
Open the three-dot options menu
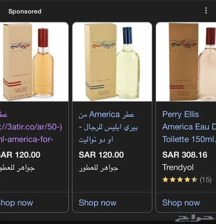pyautogui.click(x=206, y=11)
